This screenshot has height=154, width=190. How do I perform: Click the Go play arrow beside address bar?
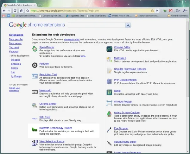[x=157, y=11]
